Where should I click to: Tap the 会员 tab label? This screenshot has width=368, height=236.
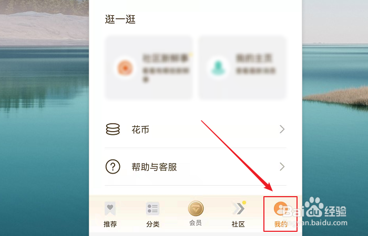coord(196,223)
